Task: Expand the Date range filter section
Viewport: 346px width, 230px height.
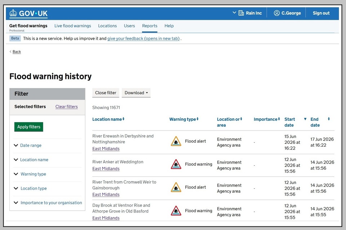Action: [x=31, y=145]
